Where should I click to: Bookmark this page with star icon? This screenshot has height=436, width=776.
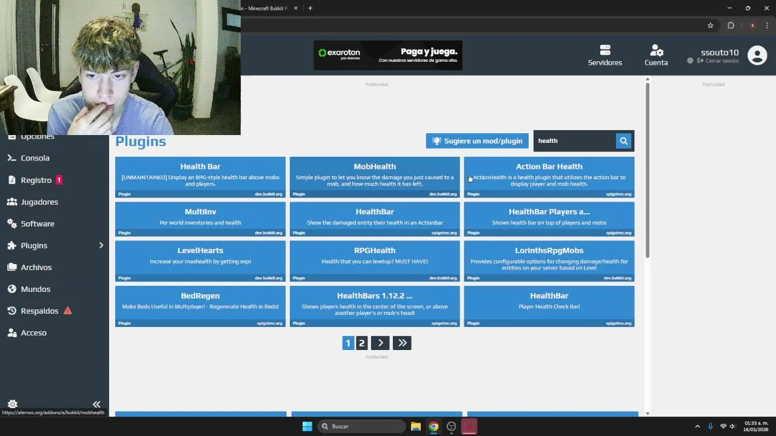click(711, 25)
